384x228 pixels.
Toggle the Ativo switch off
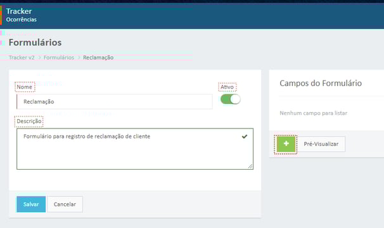click(x=231, y=99)
